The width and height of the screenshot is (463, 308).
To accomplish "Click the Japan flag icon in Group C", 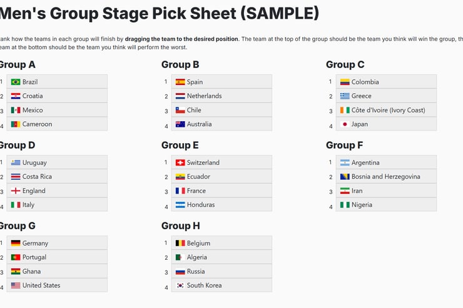I will pos(345,124).
